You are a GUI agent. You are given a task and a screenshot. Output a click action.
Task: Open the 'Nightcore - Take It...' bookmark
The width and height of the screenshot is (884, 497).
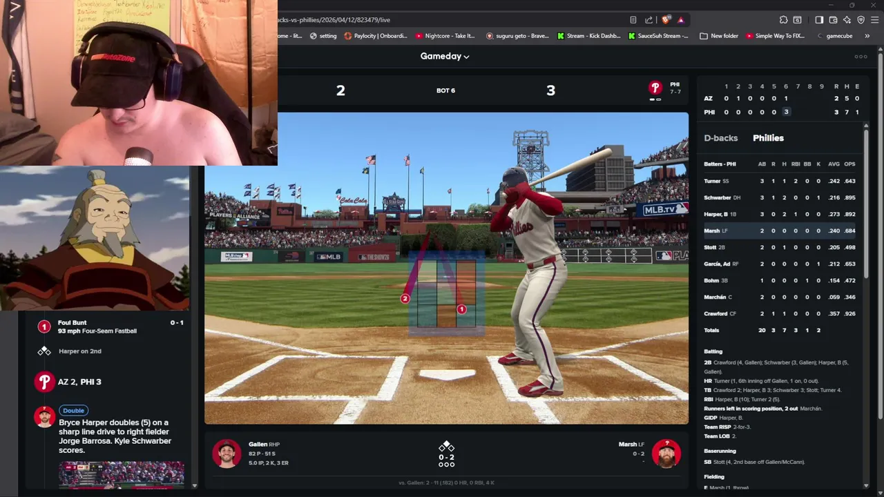pos(445,36)
